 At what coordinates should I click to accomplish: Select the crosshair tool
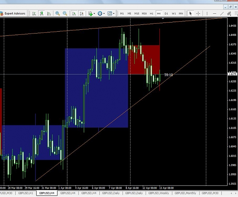198,13
